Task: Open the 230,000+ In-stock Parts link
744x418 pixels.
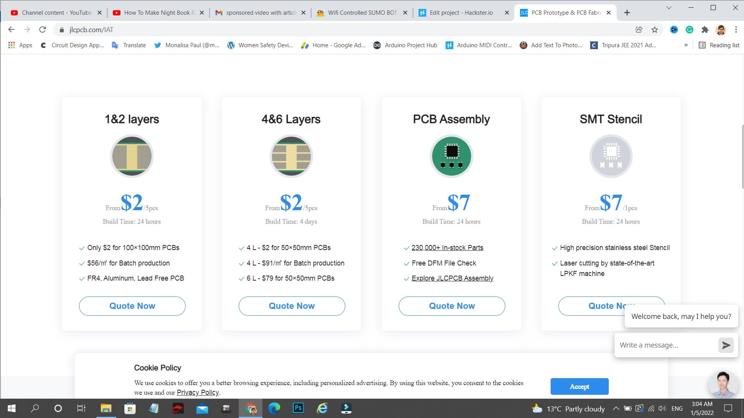Action: [447, 248]
